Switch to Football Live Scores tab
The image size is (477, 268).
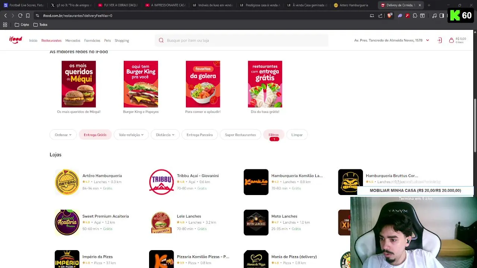(x=24, y=5)
